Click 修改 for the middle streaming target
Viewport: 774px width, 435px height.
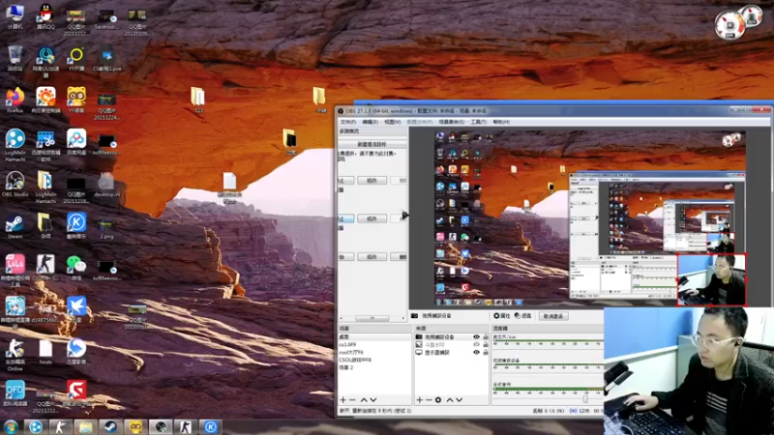[x=372, y=218]
